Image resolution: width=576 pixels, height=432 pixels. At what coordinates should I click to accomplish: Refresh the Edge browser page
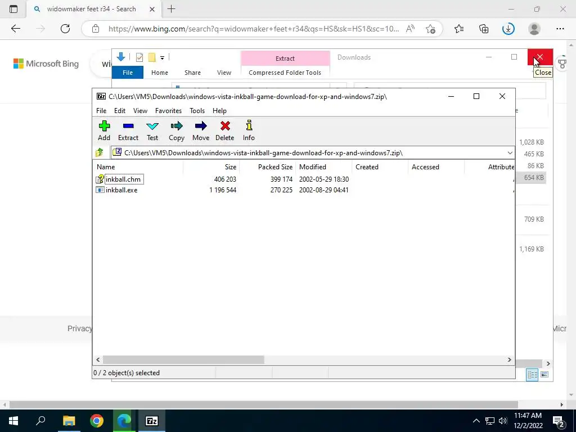[x=65, y=29]
